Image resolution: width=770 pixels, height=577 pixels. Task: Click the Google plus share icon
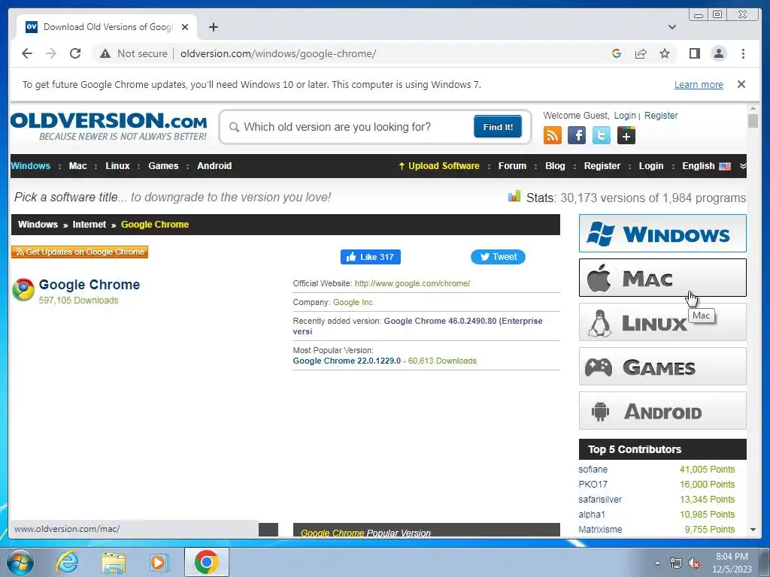626,135
